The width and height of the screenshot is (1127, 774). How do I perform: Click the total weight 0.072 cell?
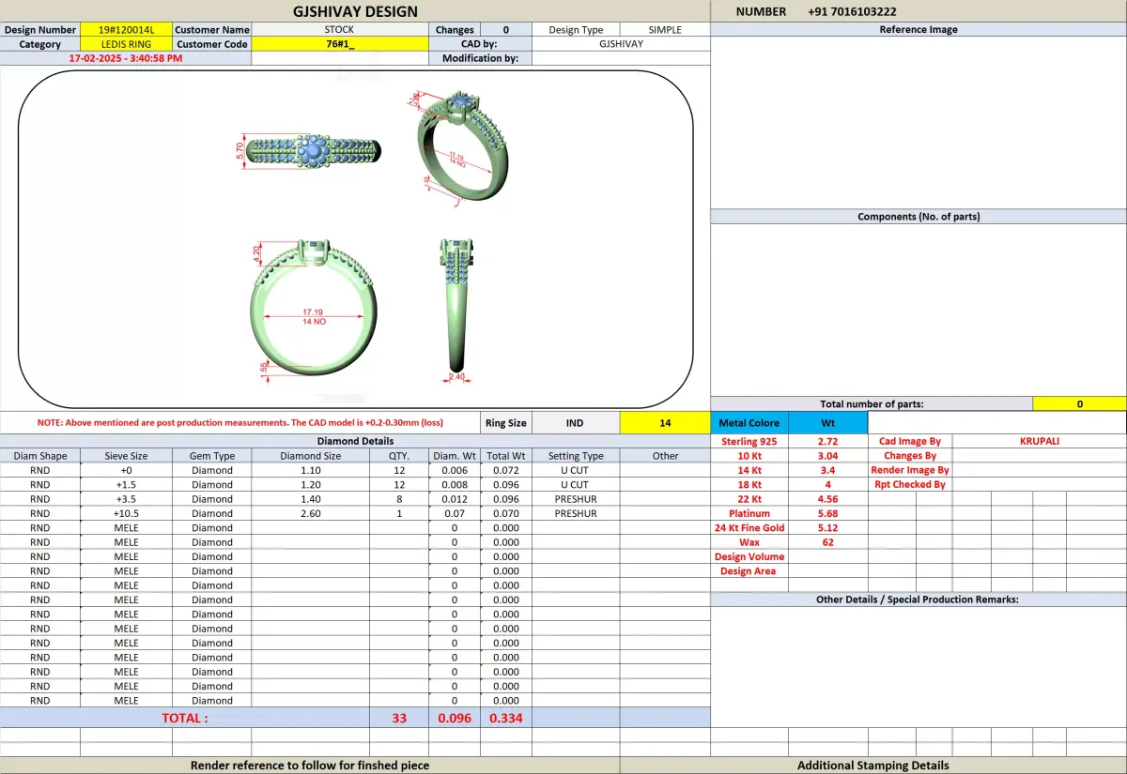(505, 470)
